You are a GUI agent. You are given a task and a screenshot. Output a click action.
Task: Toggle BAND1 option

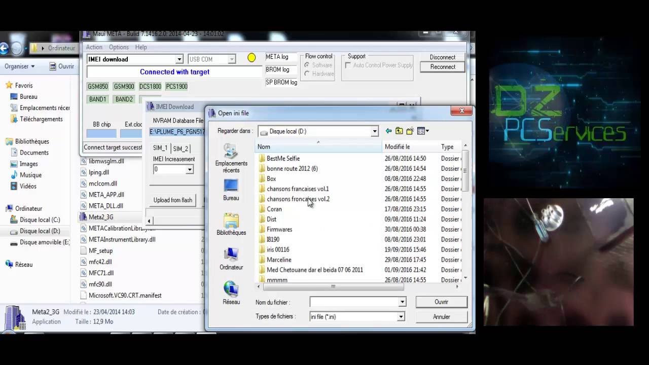tap(97, 99)
